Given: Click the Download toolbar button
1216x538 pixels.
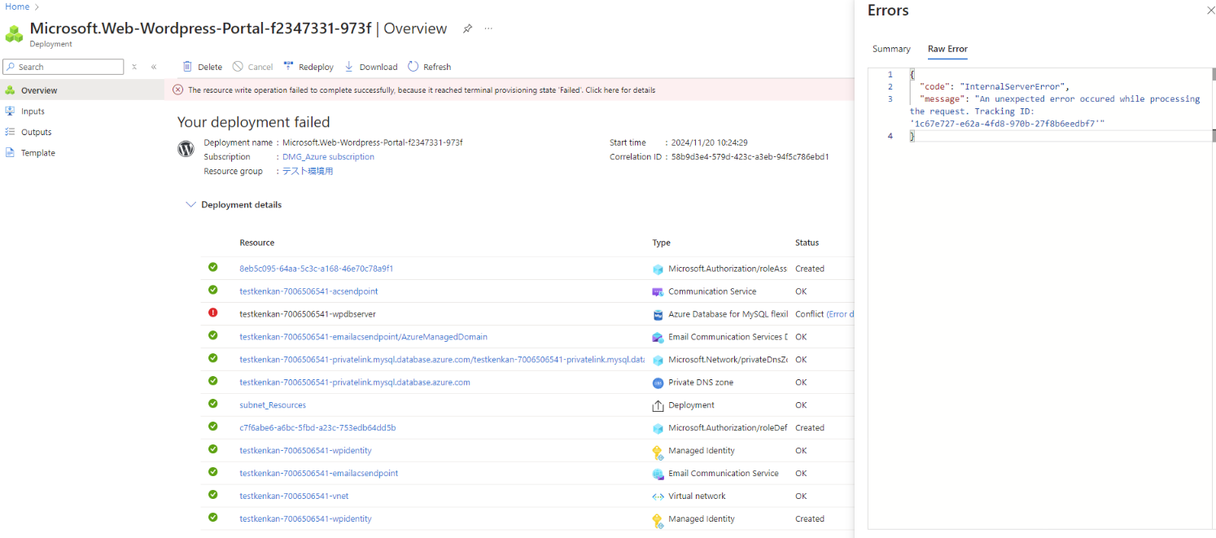Looking at the screenshot, I should pos(371,67).
